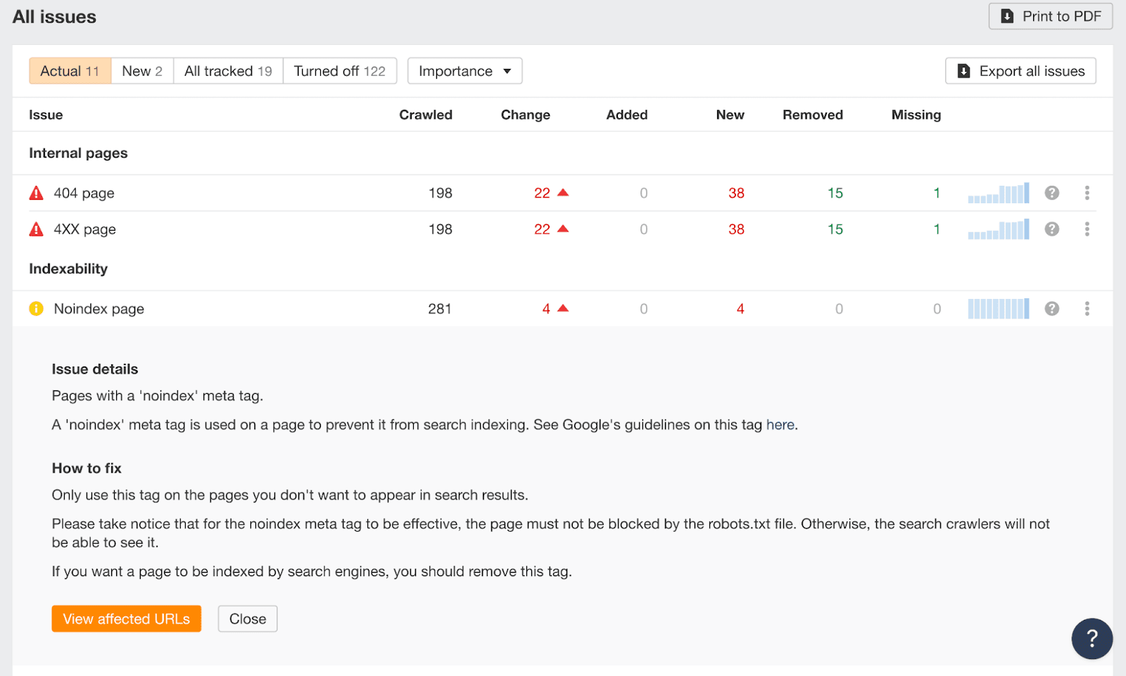Open the options menu for the 404 page row

click(1087, 193)
